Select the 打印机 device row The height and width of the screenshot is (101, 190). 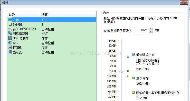[x=52, y=48]
